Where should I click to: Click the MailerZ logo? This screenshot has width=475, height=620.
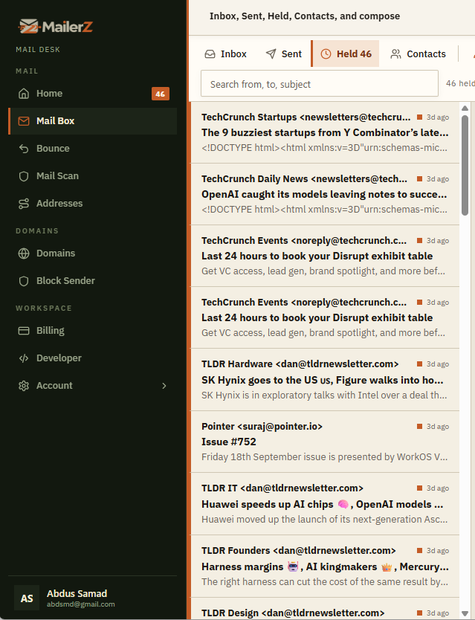click(x=55, y=27)
